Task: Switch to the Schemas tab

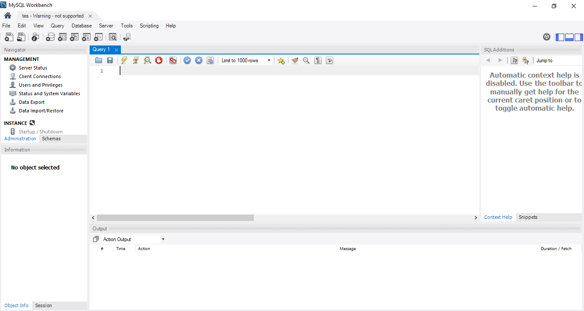Action: click(51, 139)
